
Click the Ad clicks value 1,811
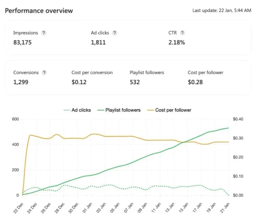click(x=98, y=42)
